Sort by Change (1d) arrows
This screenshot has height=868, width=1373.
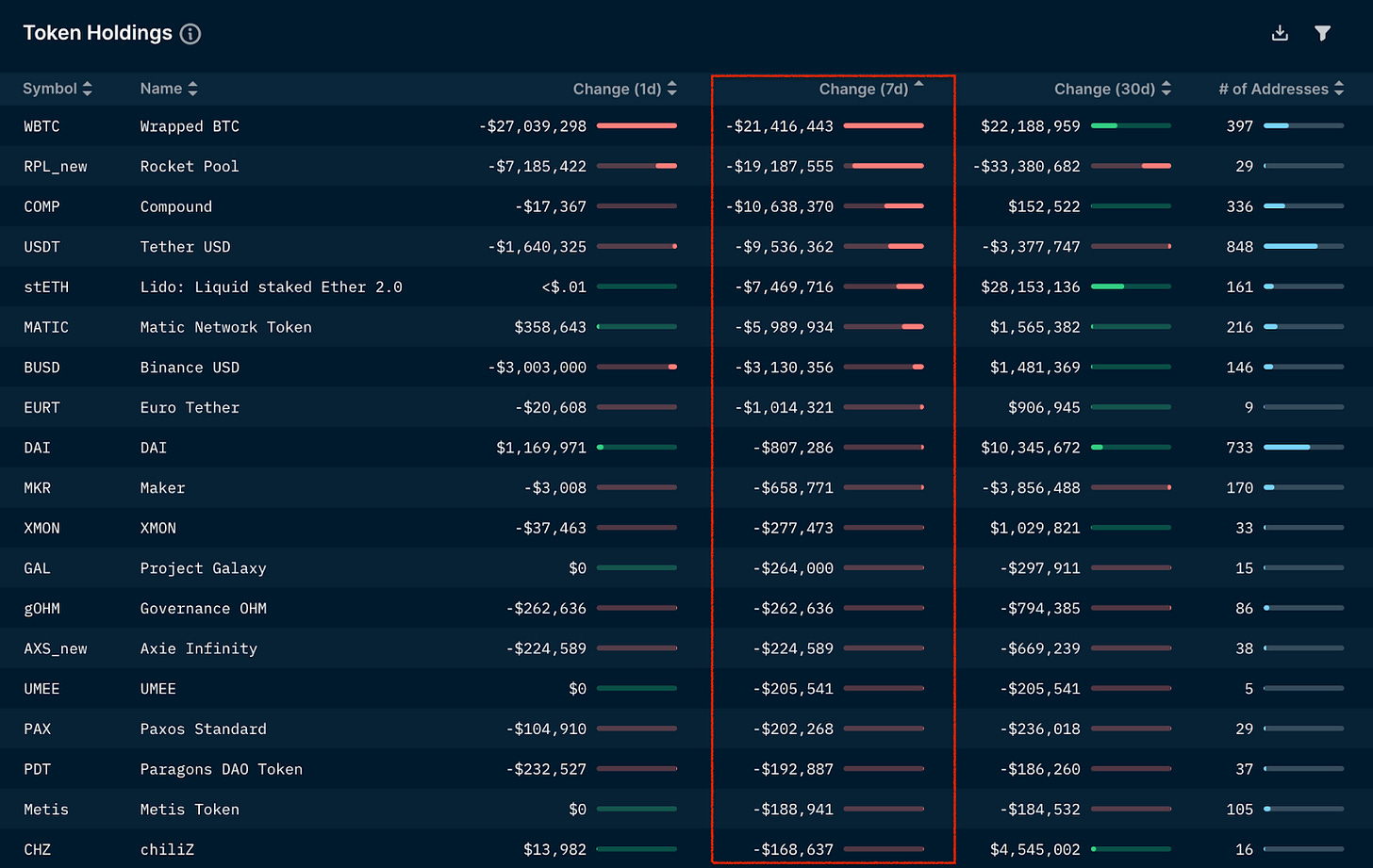pos(672,89)
